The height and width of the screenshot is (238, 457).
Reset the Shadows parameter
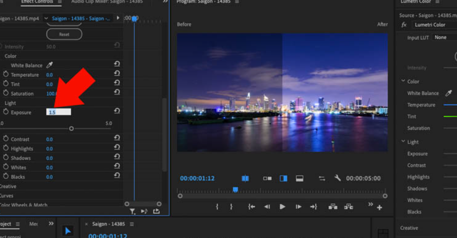click(x=117, y=156)
